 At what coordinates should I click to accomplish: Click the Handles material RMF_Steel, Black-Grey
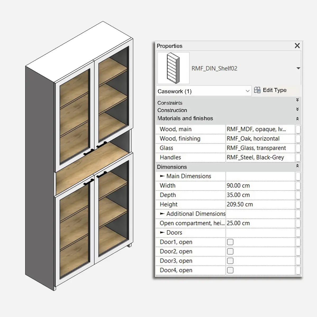coord(260,157)
